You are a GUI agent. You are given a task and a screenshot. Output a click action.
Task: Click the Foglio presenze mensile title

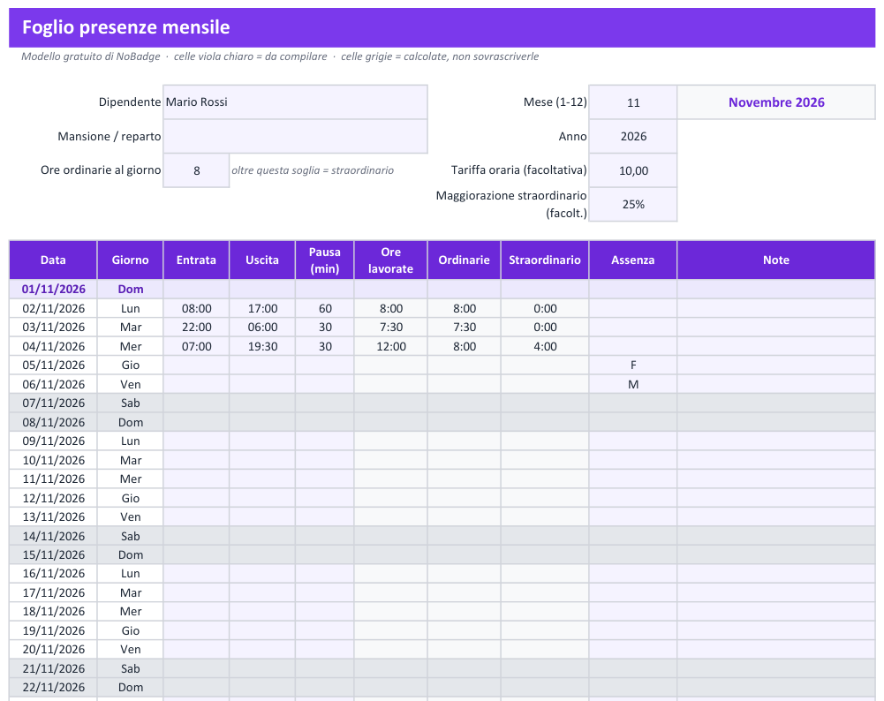(x=125, y=27)
